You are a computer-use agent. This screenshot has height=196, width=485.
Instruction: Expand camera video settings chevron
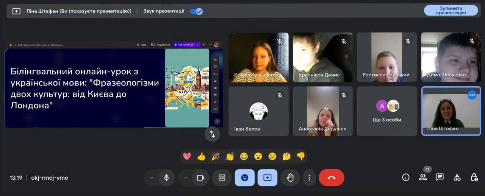[186, 178]
